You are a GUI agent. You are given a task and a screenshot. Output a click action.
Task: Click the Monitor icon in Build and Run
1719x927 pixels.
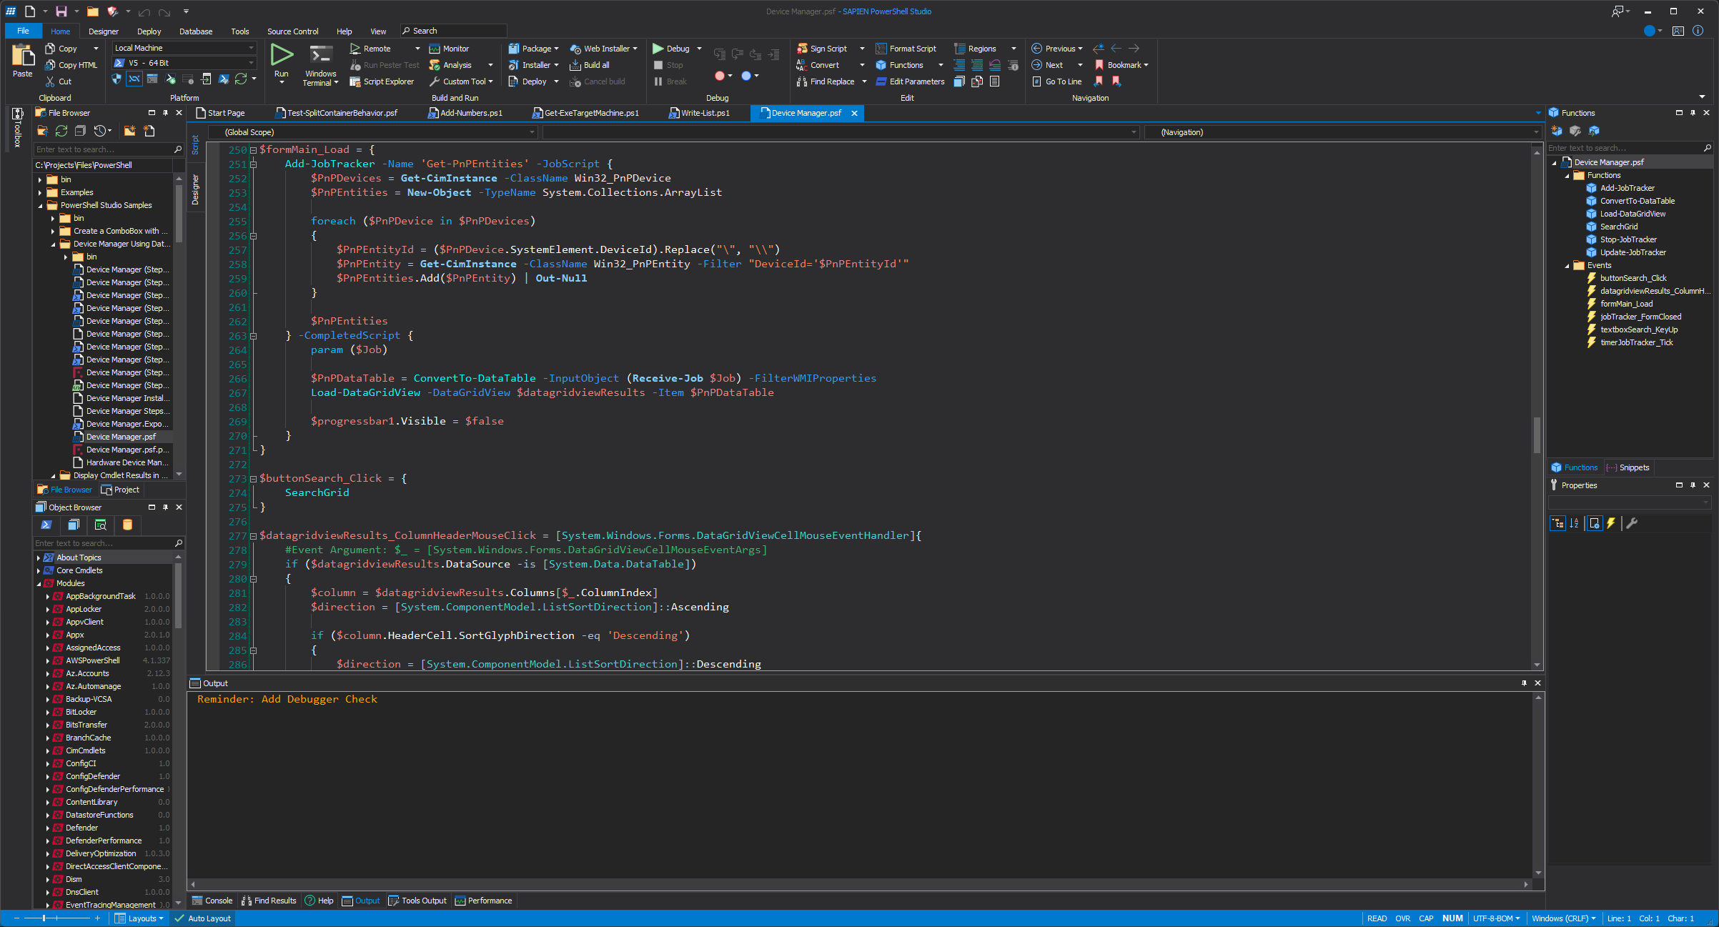pos(435,49)
